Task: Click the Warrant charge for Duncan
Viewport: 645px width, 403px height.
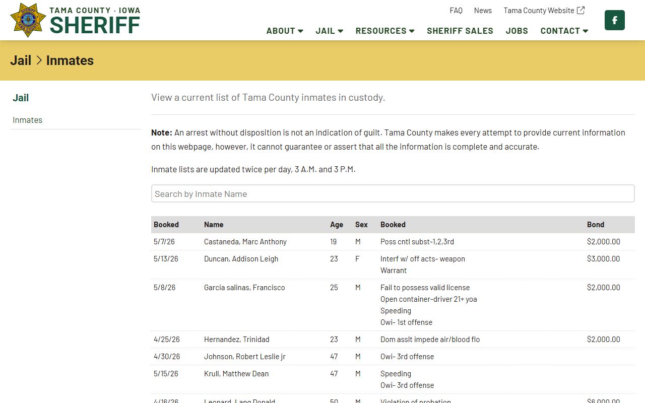Action: (x=394, y=271)
